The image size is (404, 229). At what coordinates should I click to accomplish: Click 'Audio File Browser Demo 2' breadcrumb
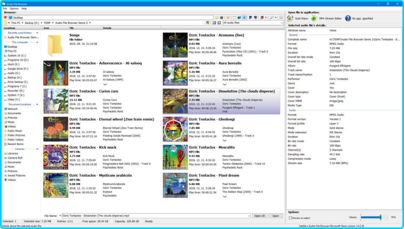(71, 23)
